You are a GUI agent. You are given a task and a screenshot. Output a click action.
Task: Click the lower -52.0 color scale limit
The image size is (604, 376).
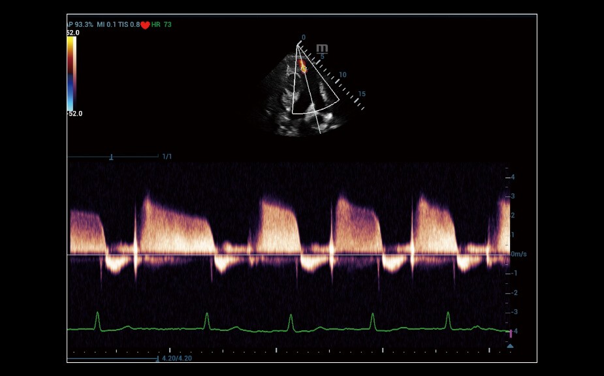tap(74, 114)
